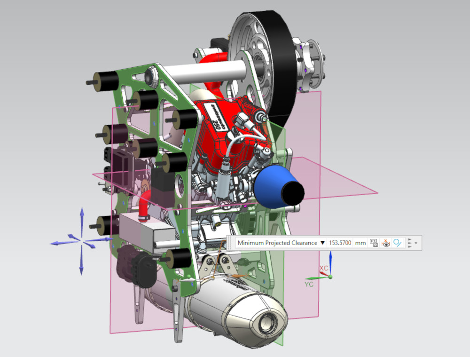The image size is (470, 357).
Task: Expand the toolbar overflow options arrow
Action: pyautogui.click(x=416, y=243)
